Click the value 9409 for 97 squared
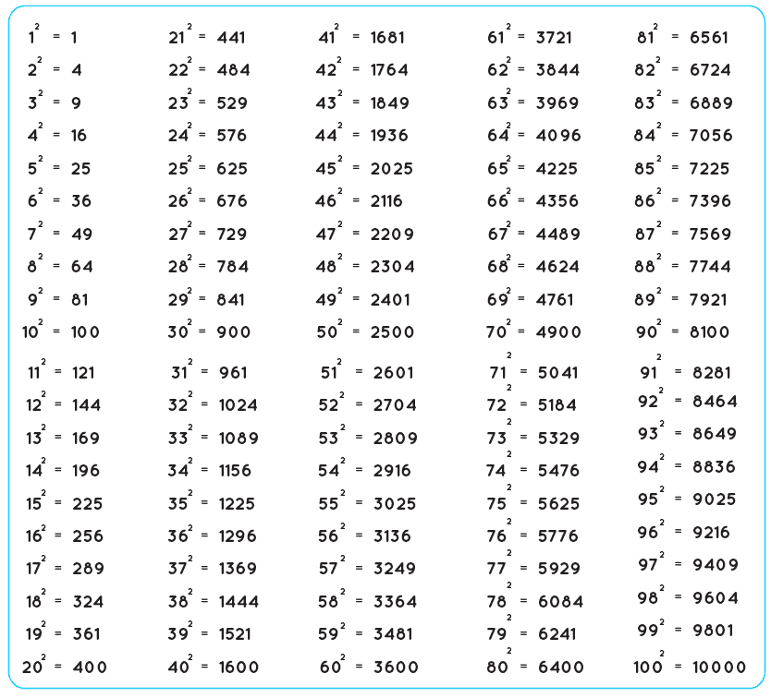This screenshot has height=698, width=771. [x=716, y=565]
